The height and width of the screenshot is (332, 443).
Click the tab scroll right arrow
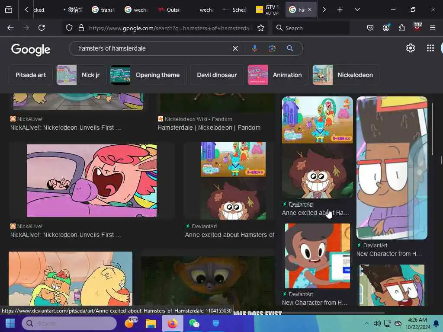[x=324, y=10]
